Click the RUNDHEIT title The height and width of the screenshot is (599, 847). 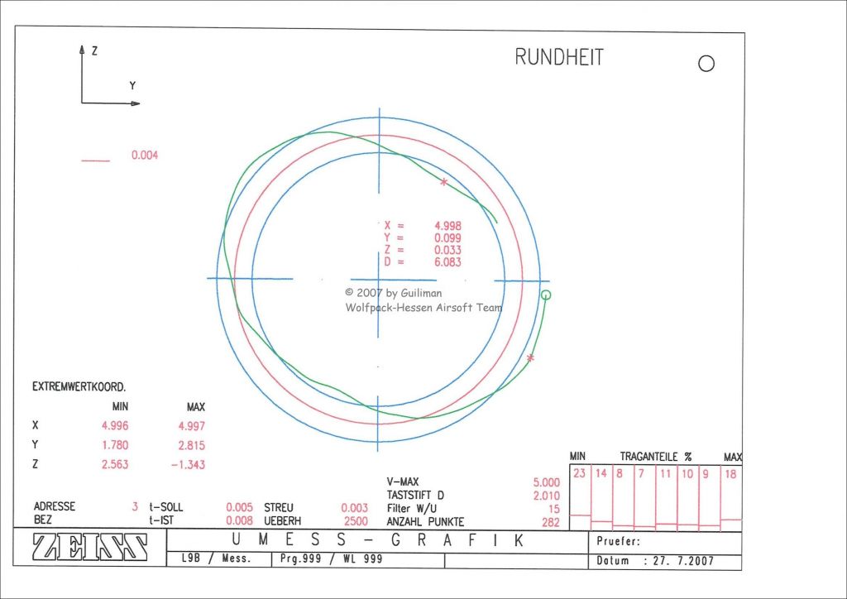coord(559,57)
